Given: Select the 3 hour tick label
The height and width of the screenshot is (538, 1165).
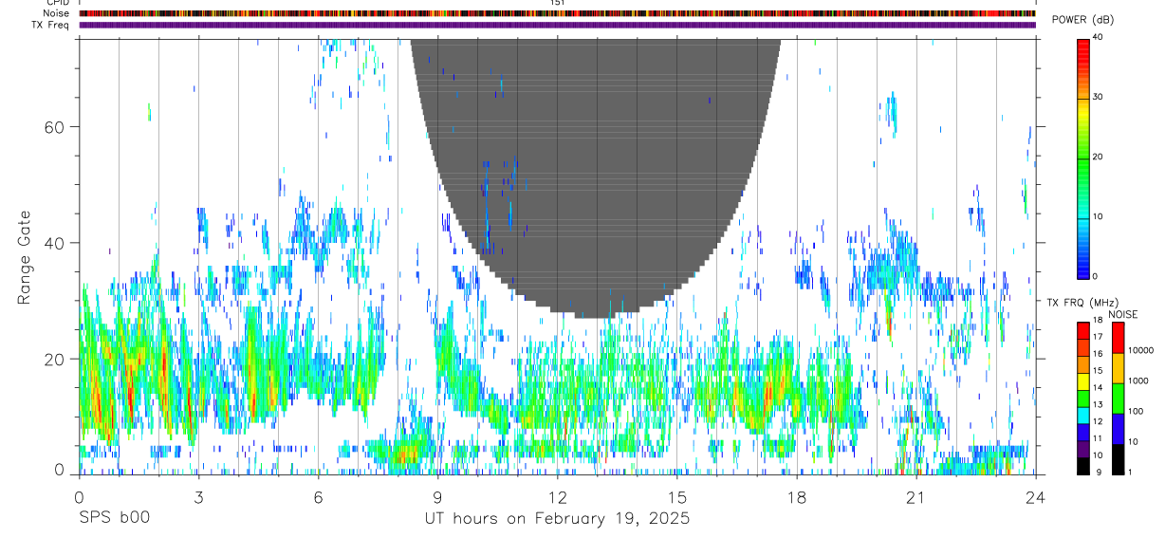Looking at the screenshot, I should tap(198, 497).
